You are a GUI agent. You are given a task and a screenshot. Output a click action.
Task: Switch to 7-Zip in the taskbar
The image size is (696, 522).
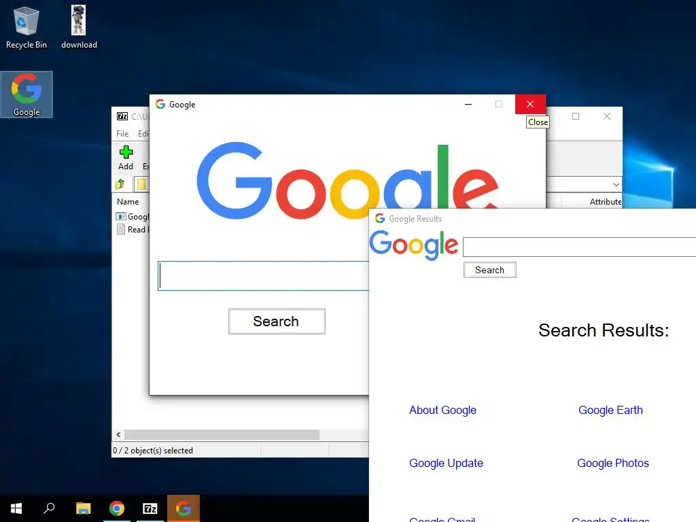point(150,508)
